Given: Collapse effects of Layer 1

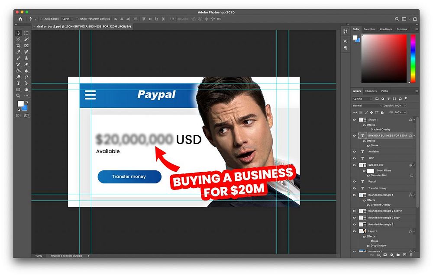Looking at the screenshot, I should [x=414, y=231].
